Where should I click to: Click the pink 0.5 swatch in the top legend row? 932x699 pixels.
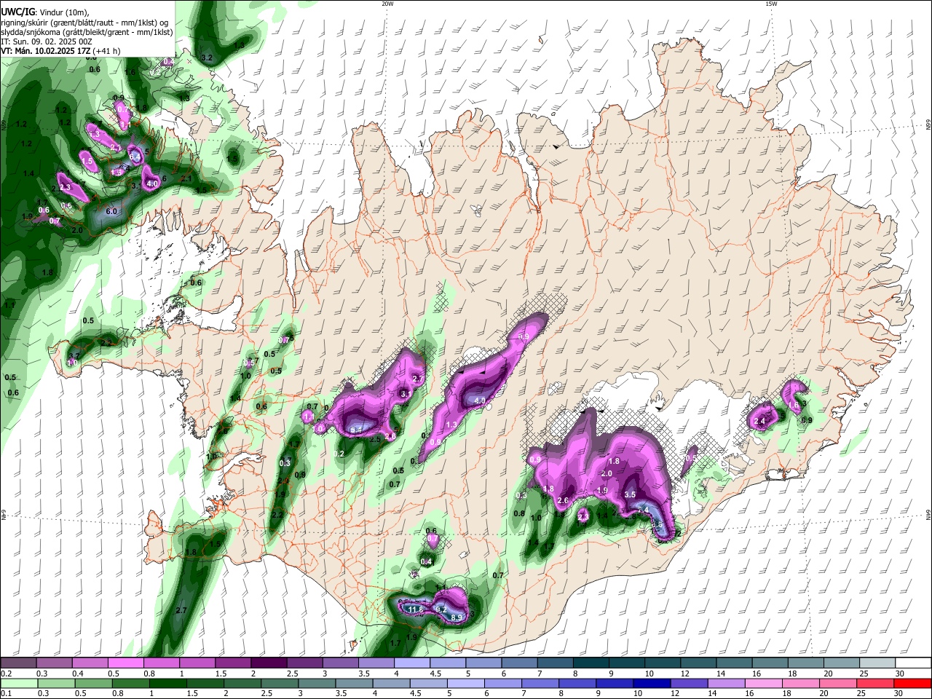click(x=125, y=663)
